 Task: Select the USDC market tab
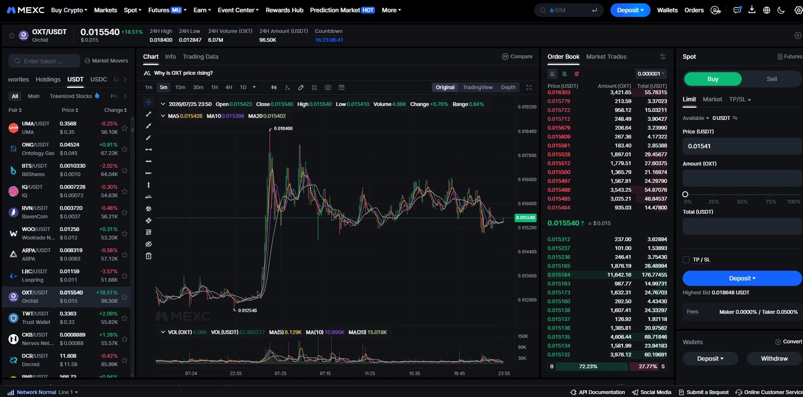[x=99, y=79]
